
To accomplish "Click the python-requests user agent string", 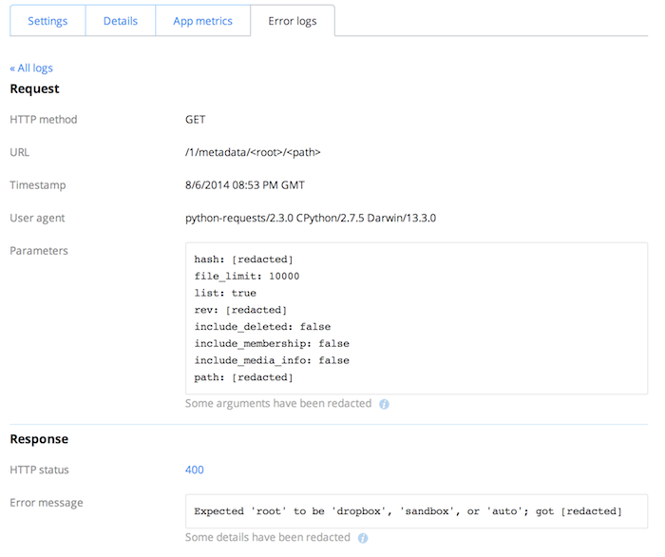I will [x=311, y=218].
